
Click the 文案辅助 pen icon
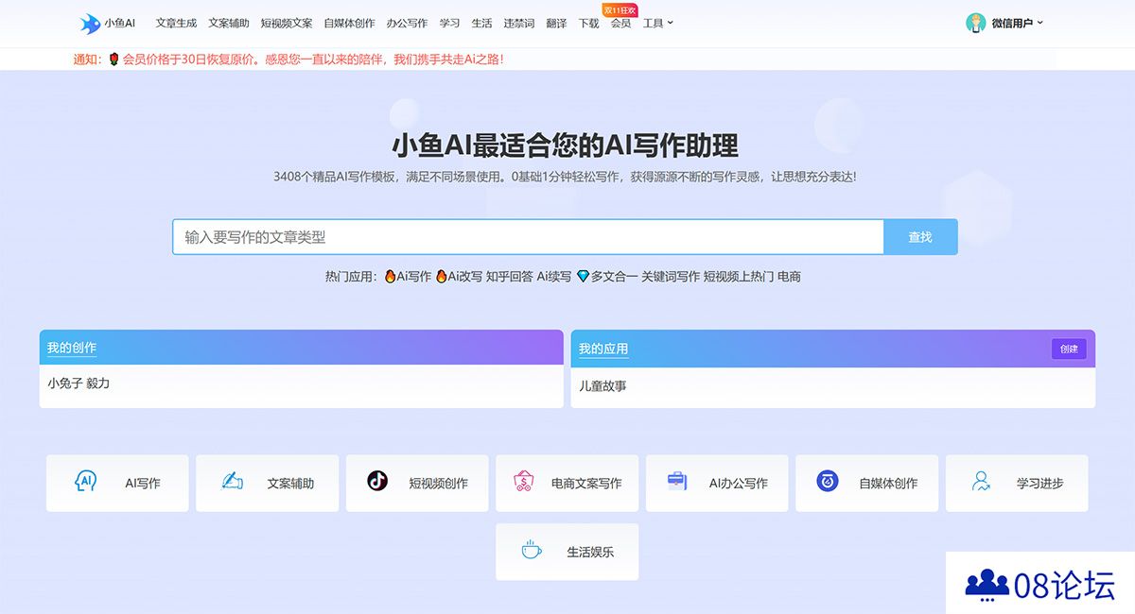232,481
